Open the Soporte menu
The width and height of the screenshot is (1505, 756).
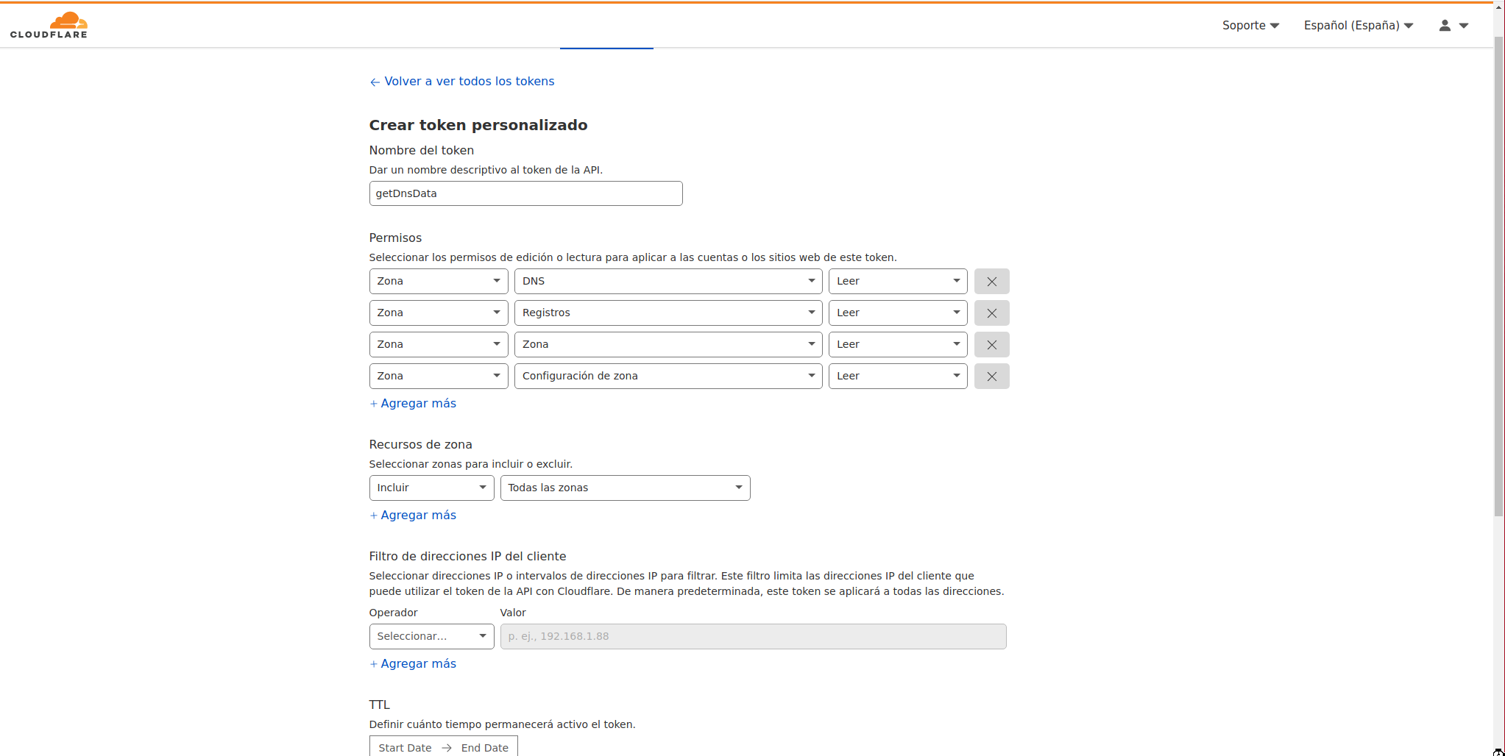tap(1250, 25)
